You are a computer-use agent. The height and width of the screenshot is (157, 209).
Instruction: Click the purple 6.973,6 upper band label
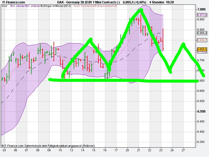coord(202,15)
